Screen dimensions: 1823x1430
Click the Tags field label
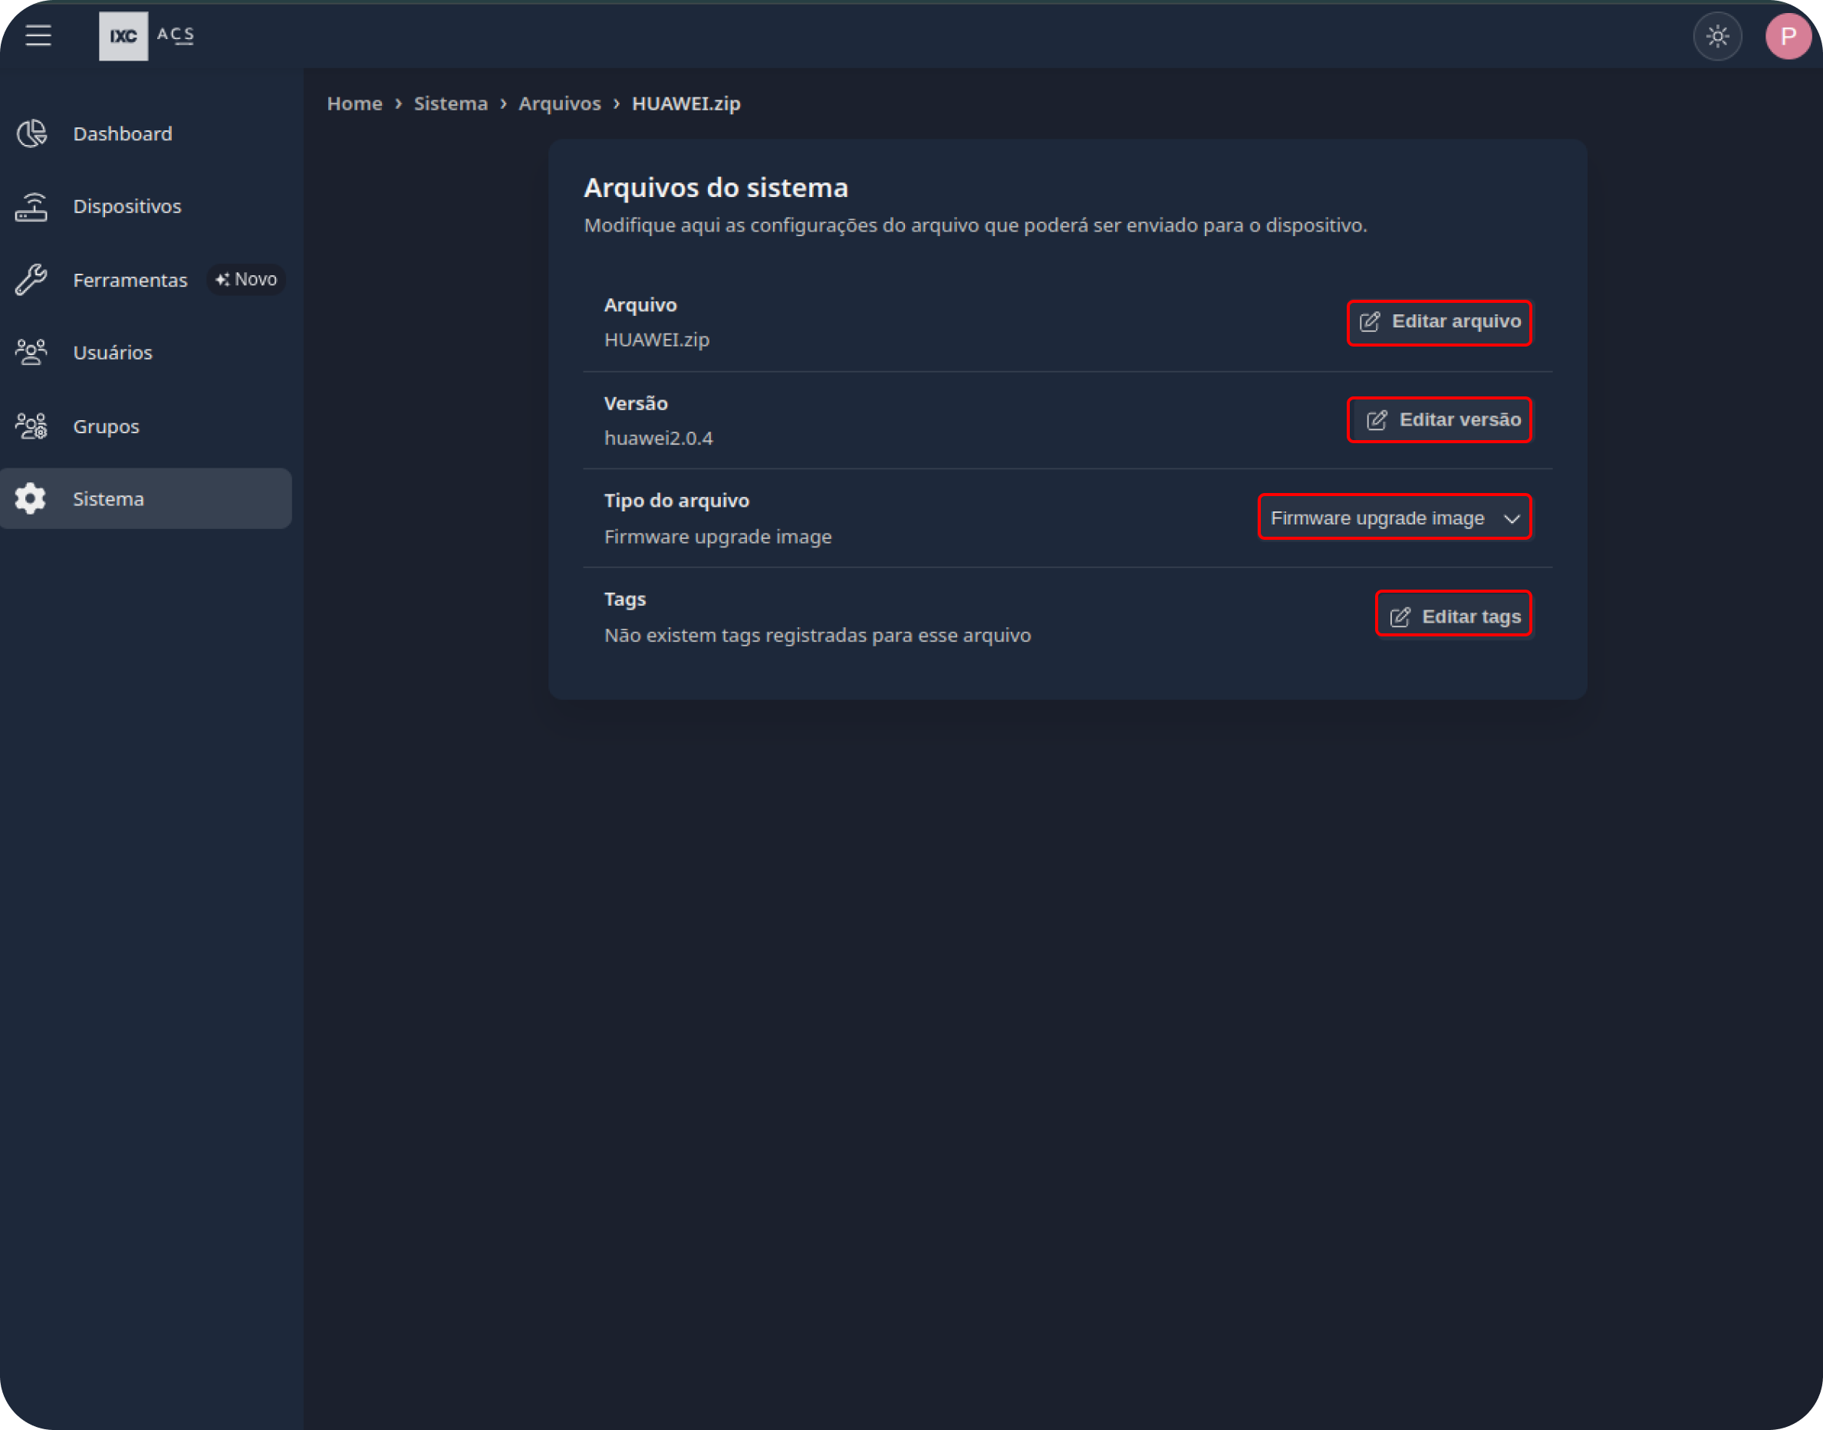(x=625, y=600)
